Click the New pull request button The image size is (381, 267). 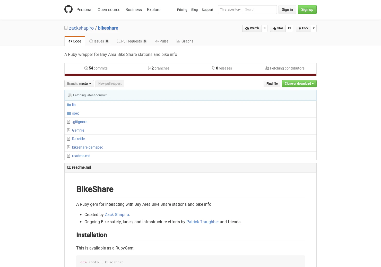(110, 84)
